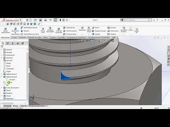Open dropdown arrow next to Undo icon
Image resolution: width=170 pixels, height=127 pixels.
[52, 20]
